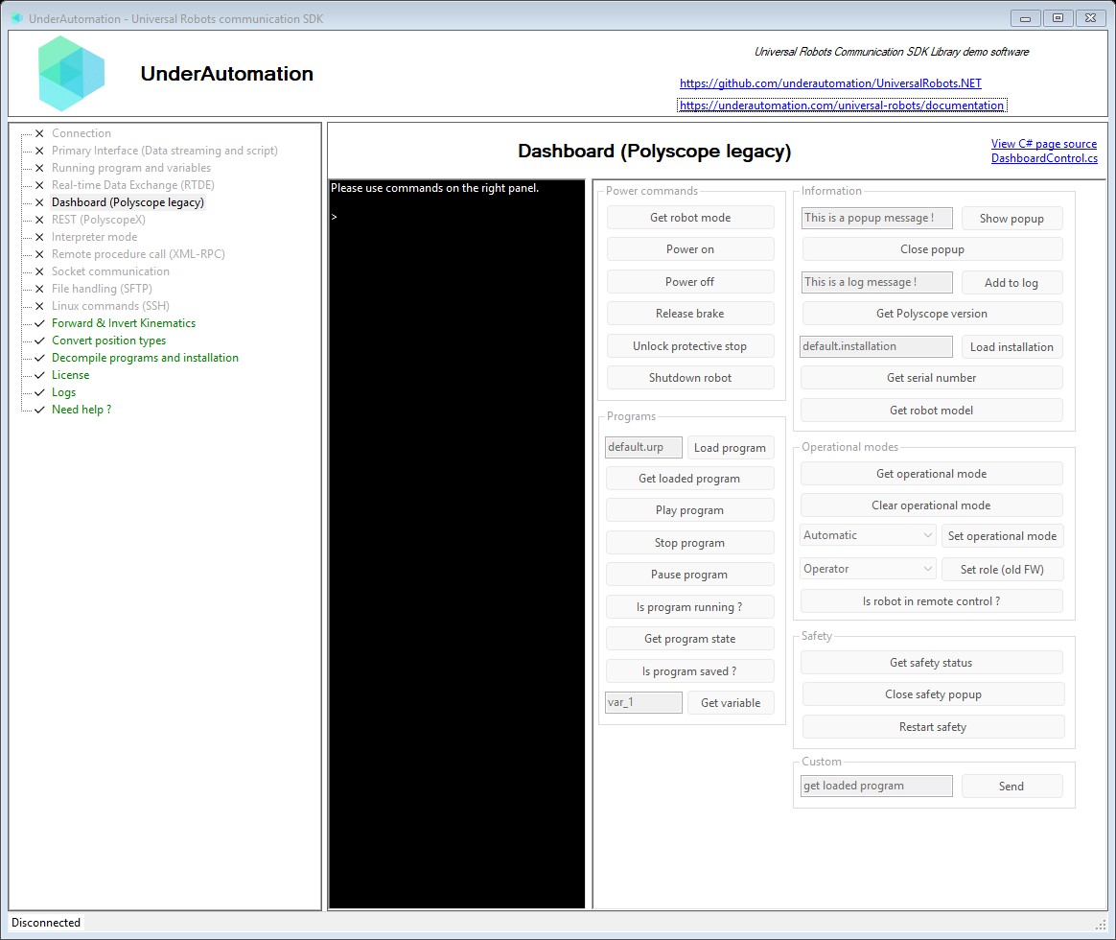Click Set operational mode button
This screenshot has height=940, width=1116.
coord(1002,536)
